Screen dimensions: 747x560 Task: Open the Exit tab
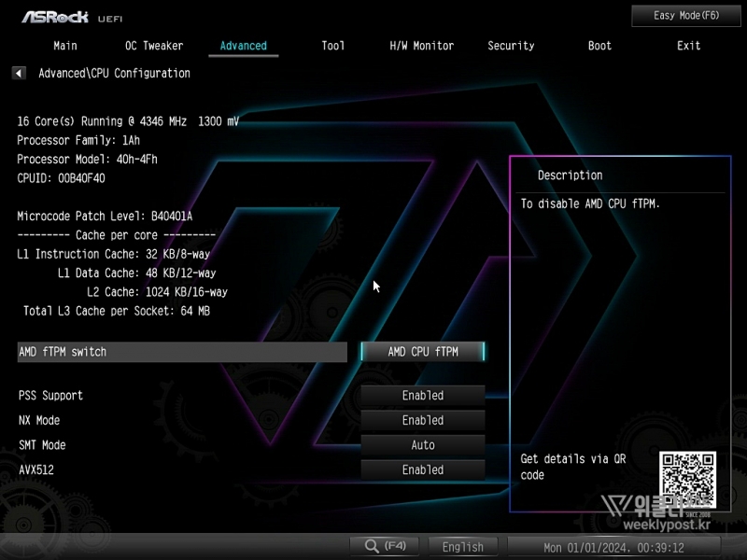pyautogui.click(x=688, y=46)
